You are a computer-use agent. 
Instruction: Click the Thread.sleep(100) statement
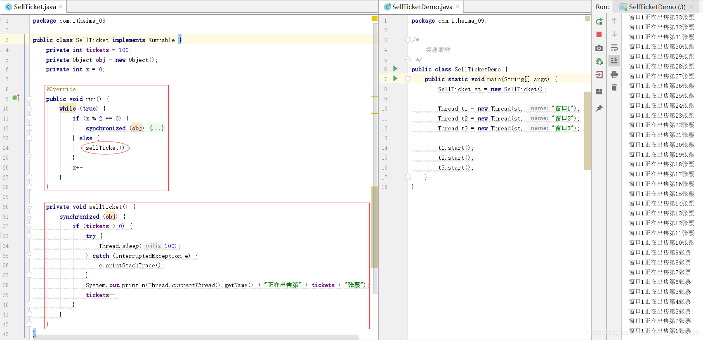pos(139,246)
